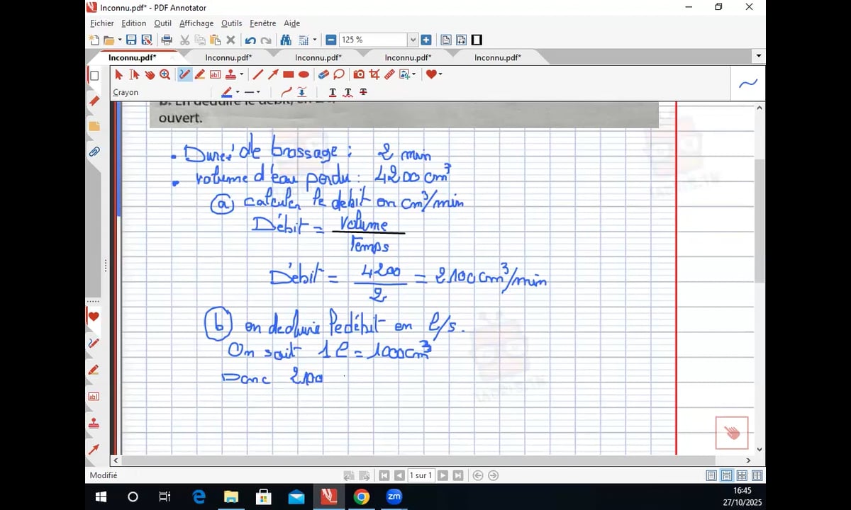The width and height of the screenshot is (851, 510).
Task: Open Find with the binoculars icon
Action: [286, 40]
